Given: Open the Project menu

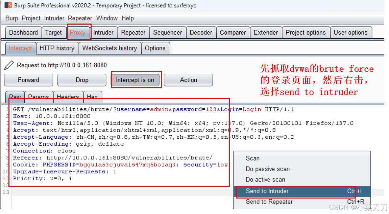Looking at the screenshot, I should [31, 18].
